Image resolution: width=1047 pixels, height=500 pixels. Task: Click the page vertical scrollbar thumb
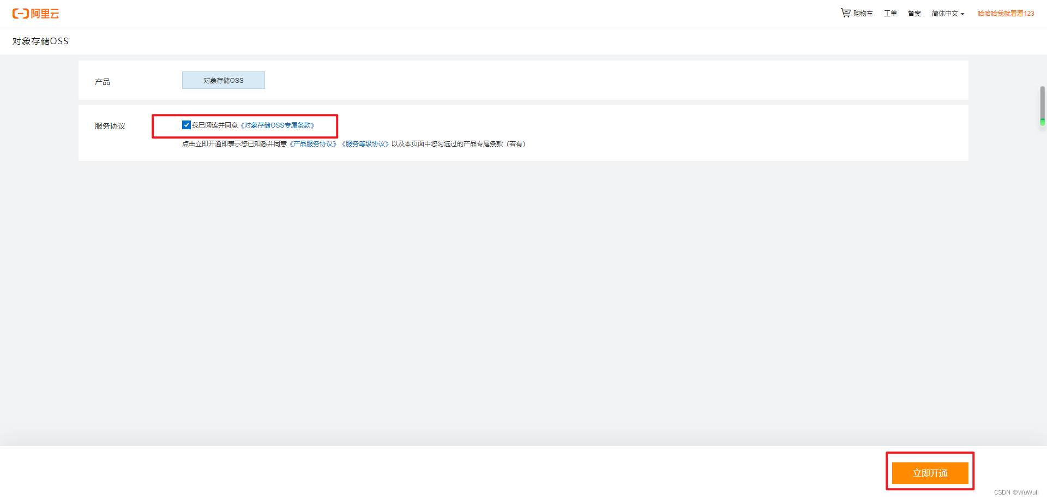tap(1042, 105)
